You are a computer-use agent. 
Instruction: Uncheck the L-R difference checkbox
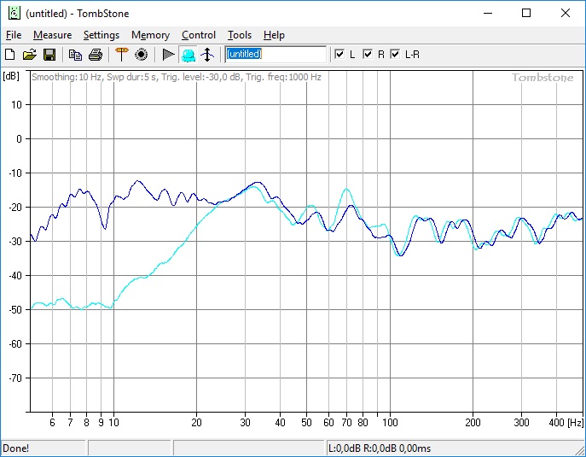(x=395, y=55)
